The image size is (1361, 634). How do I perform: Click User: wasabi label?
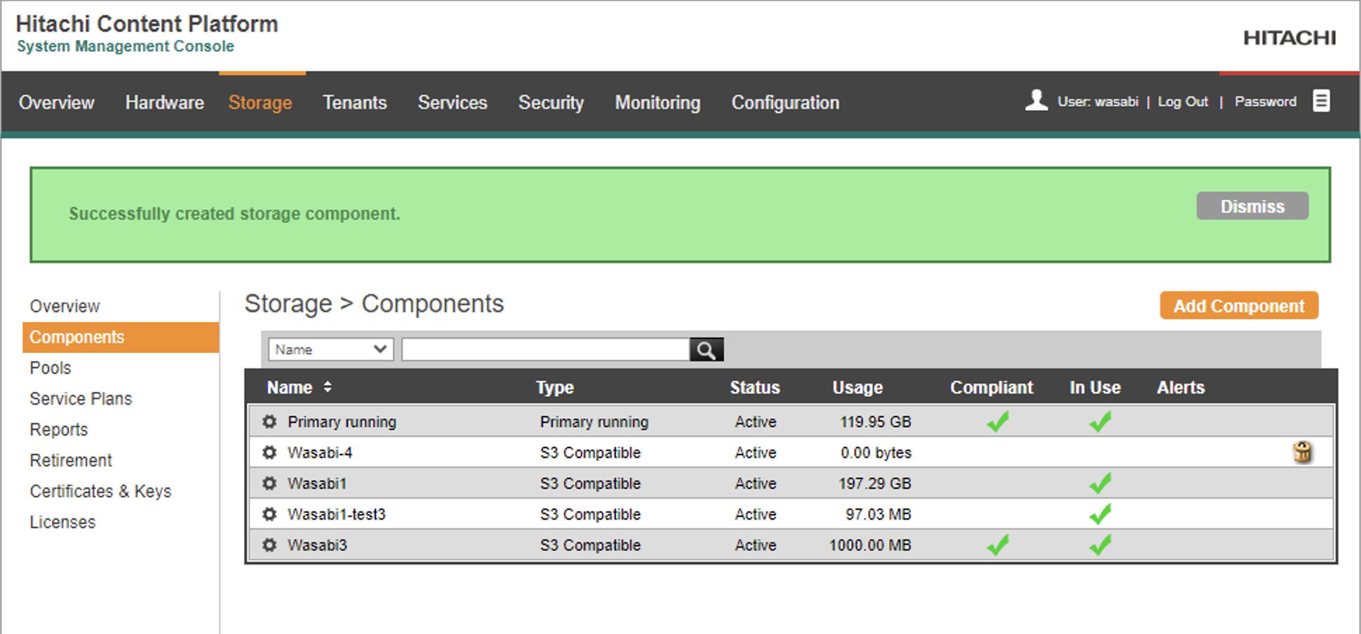coord(1098,102)
